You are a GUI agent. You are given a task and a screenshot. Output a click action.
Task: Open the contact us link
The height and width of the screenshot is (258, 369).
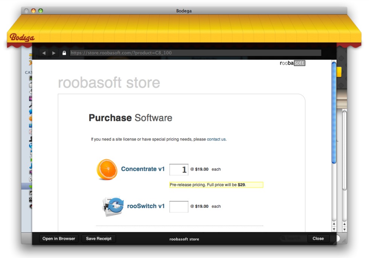coord(216,139)
